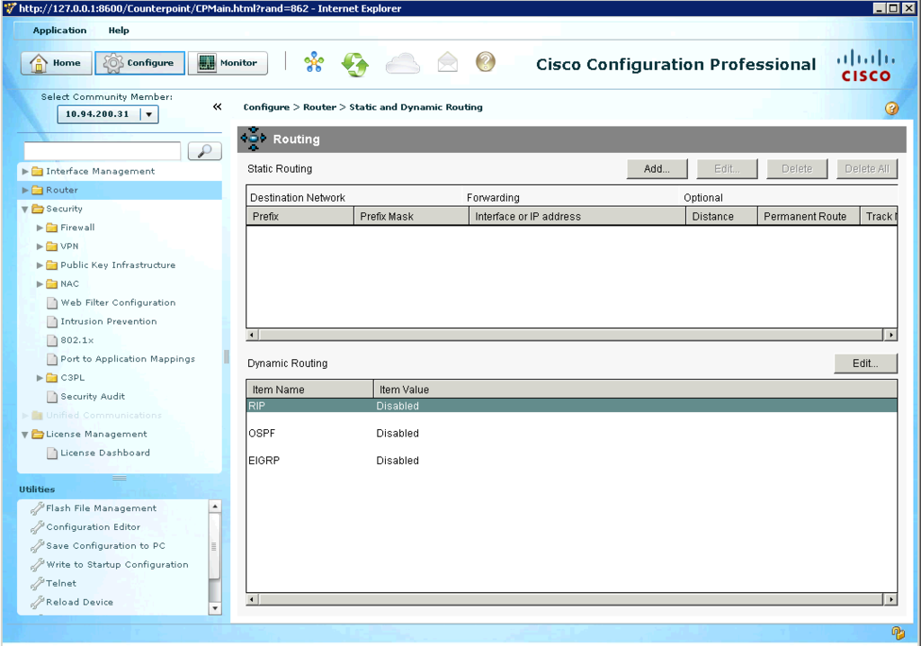Click the lock icon in status bar
The height and width of the screenshot is (646, 921).
pos(898,633)
